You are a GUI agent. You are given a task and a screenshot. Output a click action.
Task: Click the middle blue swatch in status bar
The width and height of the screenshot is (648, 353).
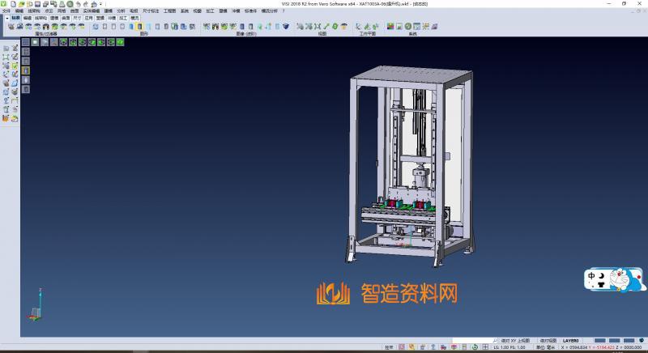pyautogui.click(x=614, y=341)
